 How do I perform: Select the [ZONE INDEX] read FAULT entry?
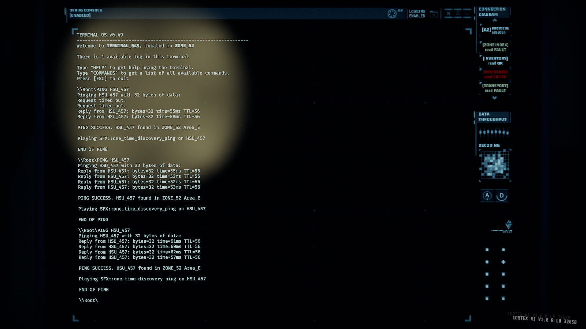tap(495, 47)
